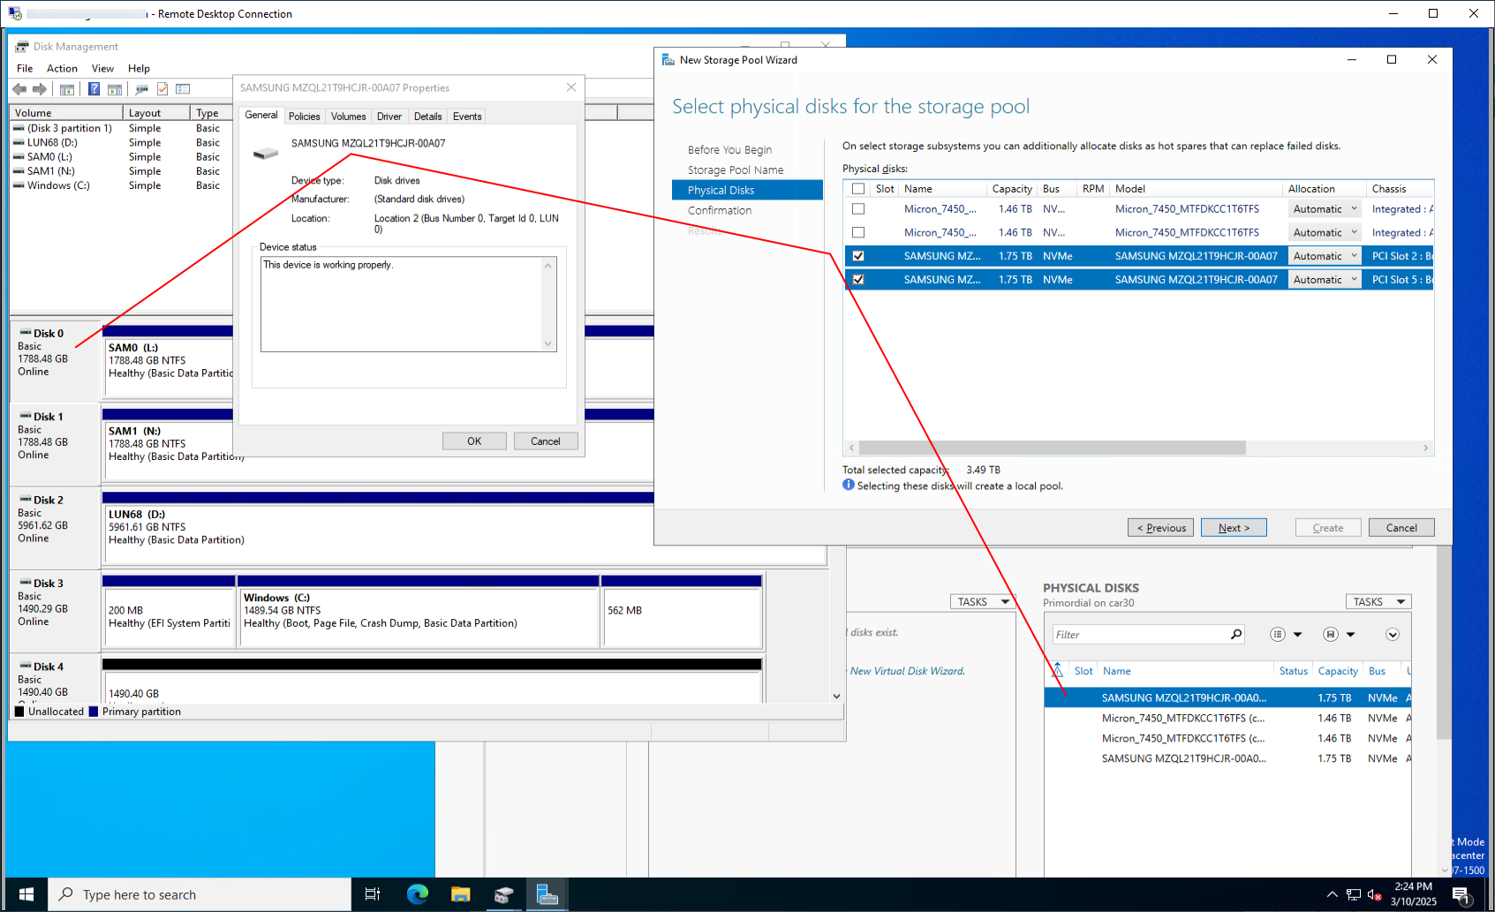Expand the save query dropdown arrow
Image resolution: width=1495 pixels, height=912 pixels.
(x=1350, y=634)
